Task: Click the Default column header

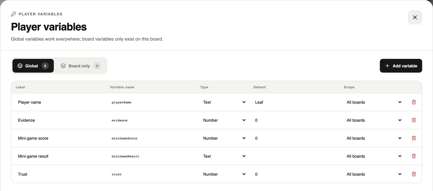Action: pyautogui.click(x=260, y=87)
